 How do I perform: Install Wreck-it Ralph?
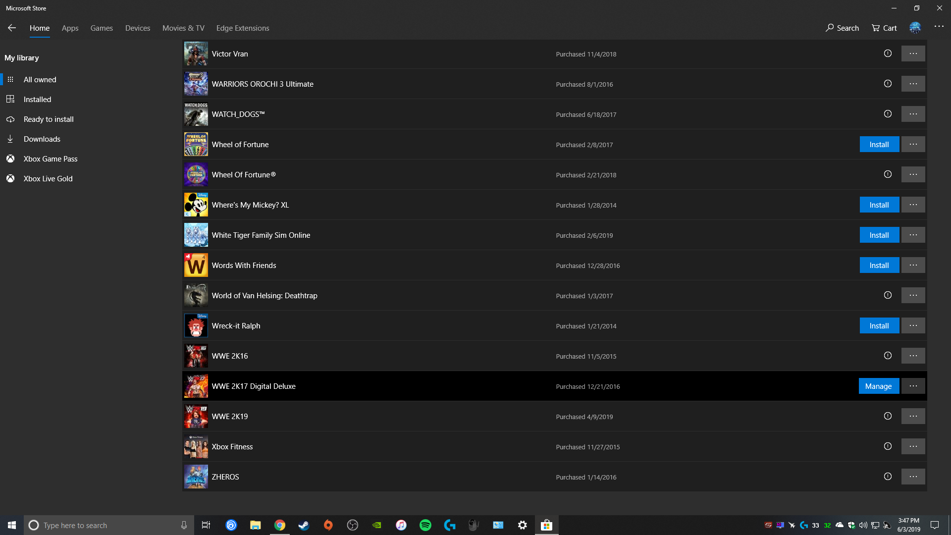879,325
